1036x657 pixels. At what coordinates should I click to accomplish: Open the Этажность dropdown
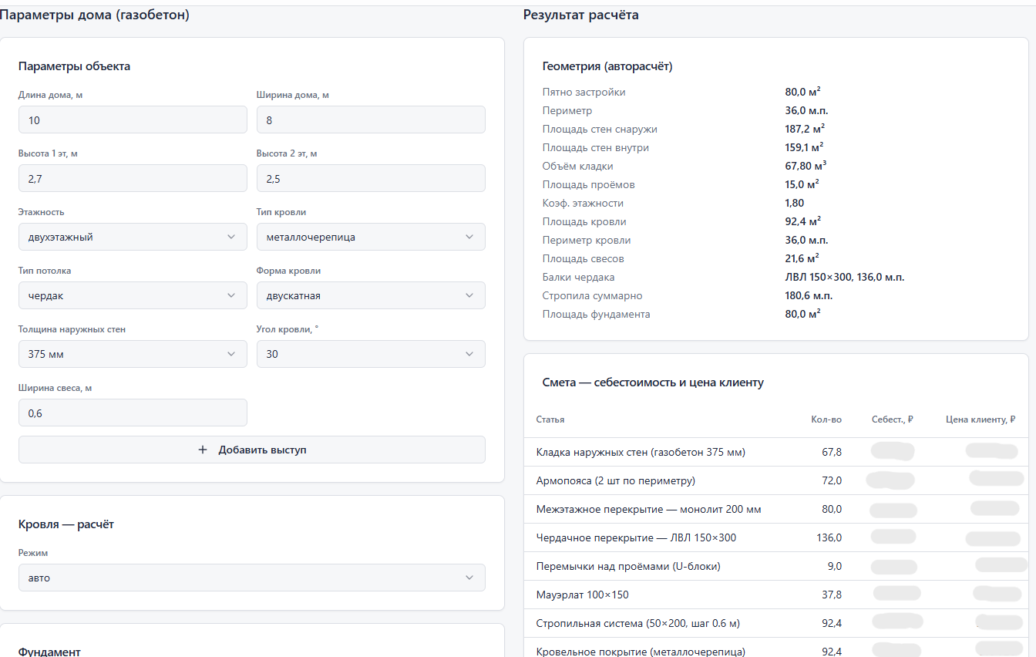point(133,237)
